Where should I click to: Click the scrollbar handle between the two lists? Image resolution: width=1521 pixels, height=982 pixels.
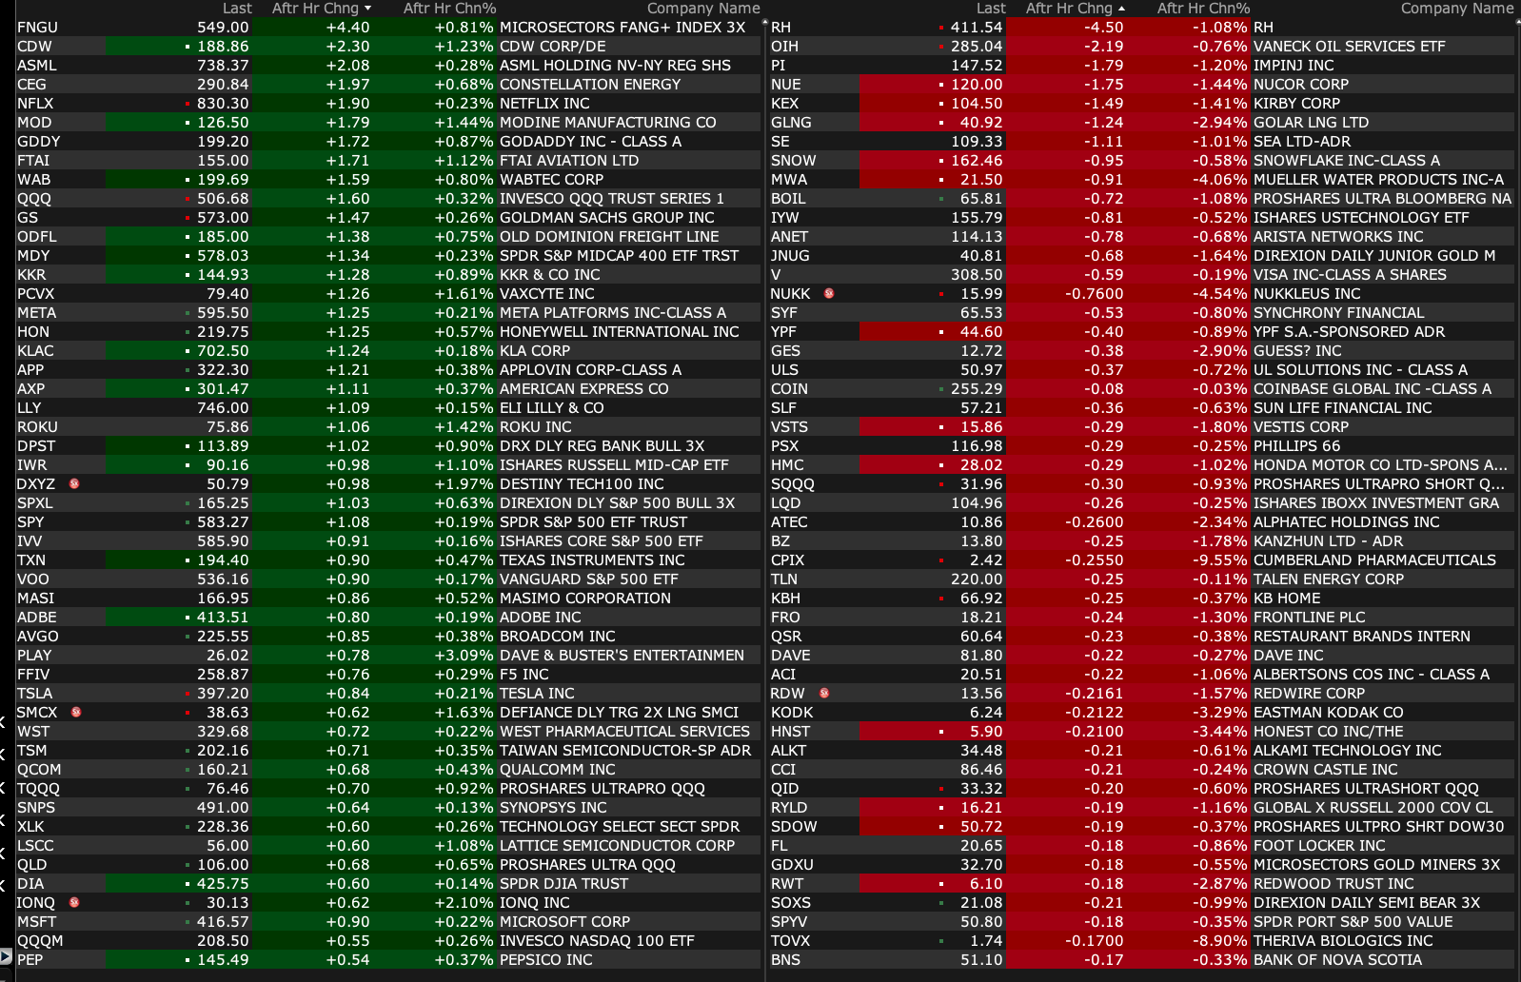click(766, 25)
